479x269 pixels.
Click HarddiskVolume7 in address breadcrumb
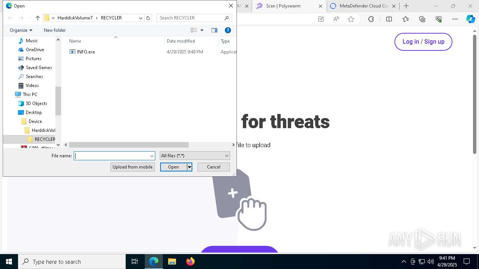pos(75,18)
